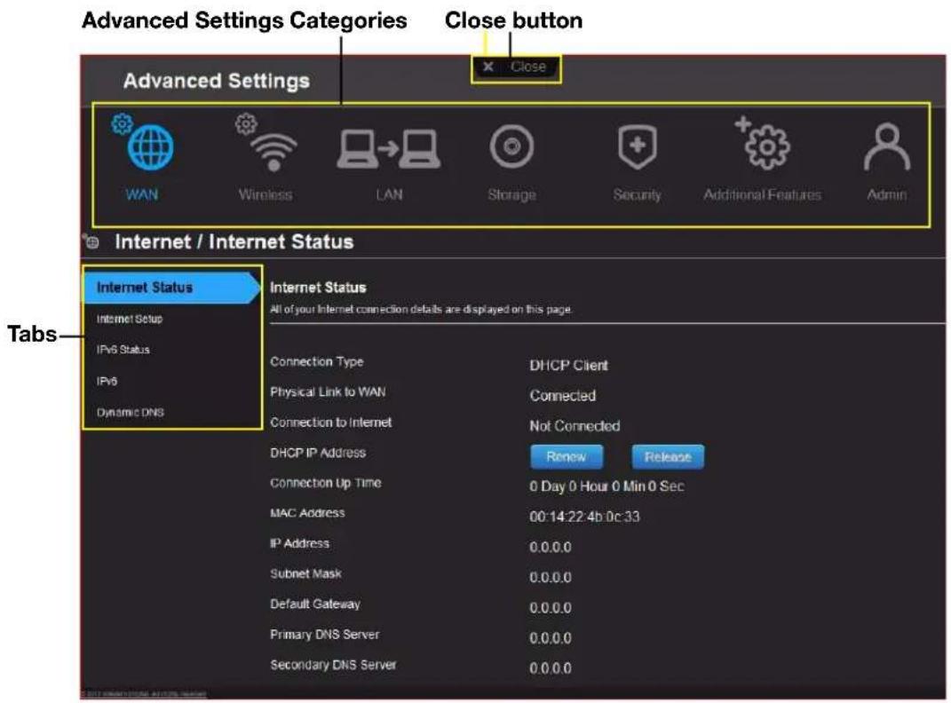
Task: Click the Physical Link to WAN label
Action: [328, 392]
